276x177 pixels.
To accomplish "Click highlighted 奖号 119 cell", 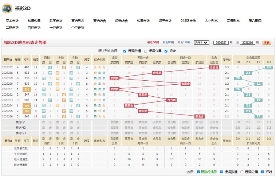I will click(27, 106).
